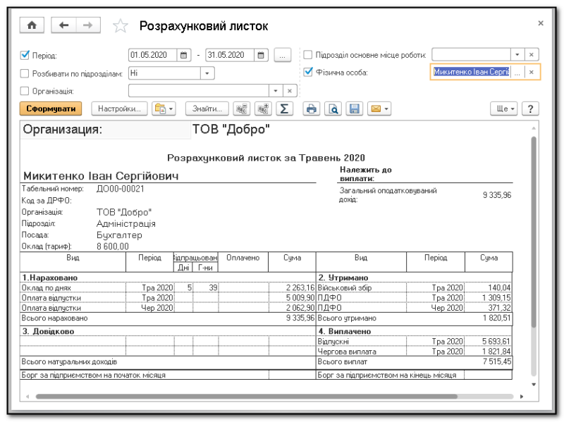The image size is (564, 422).
Task: Expand all groups toolbar icon
Action: point(263,108)
